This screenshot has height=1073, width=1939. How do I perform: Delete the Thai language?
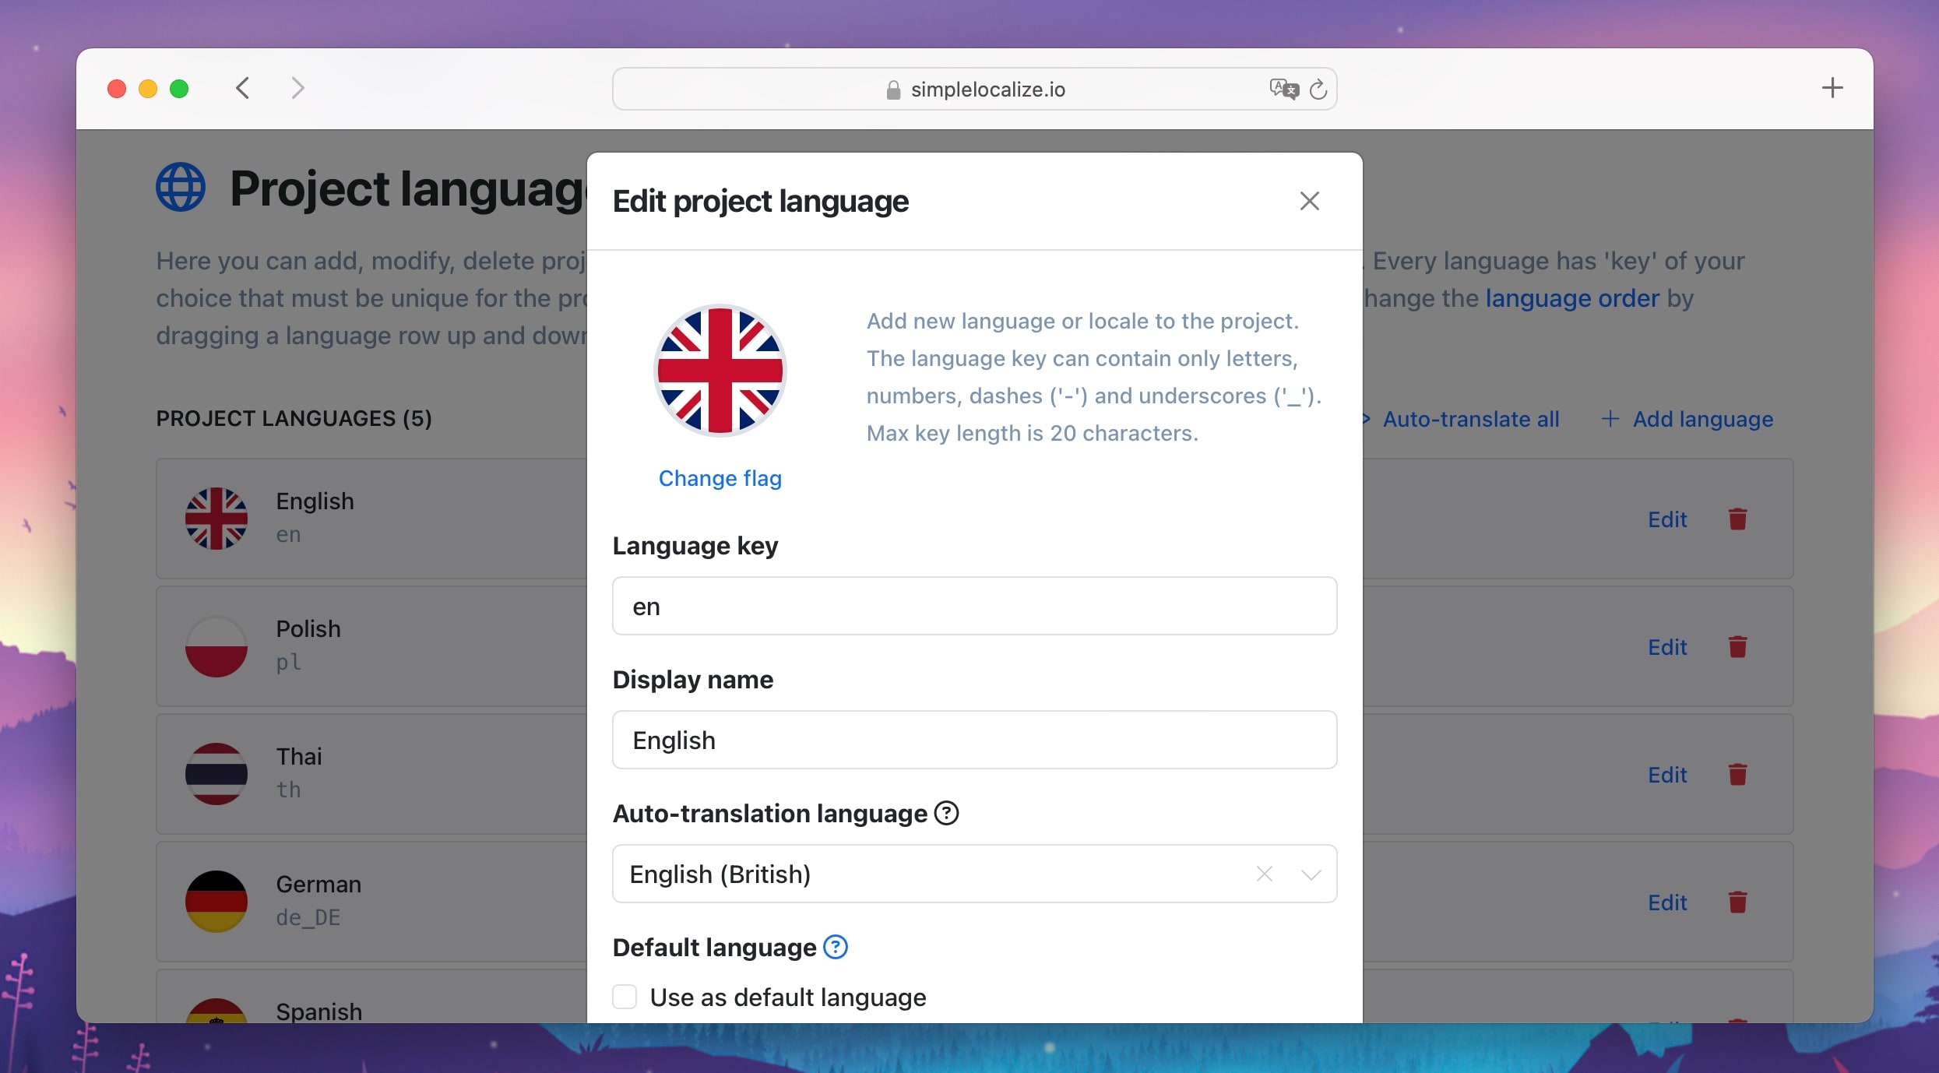(1737, 774)
